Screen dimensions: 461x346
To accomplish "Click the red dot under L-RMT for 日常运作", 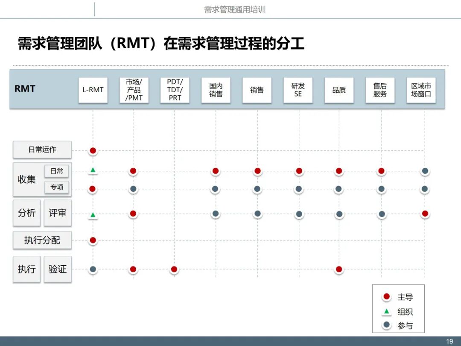I will [x=92, y=150].
